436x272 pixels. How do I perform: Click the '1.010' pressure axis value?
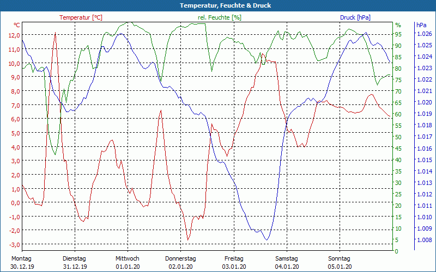425,217
